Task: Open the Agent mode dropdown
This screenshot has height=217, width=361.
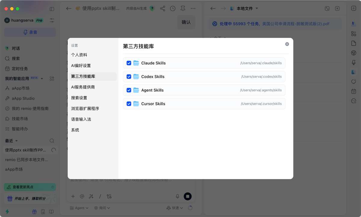Action: point(79,208)
